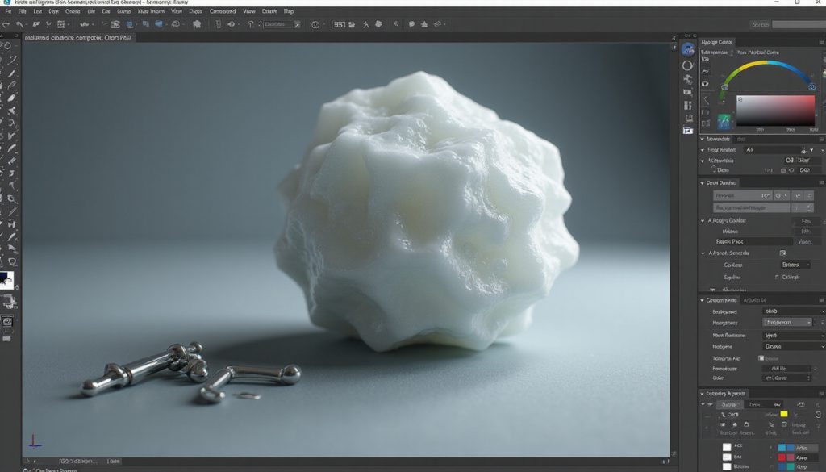Collapse the Sovexdate section

[x=703, y=139]
